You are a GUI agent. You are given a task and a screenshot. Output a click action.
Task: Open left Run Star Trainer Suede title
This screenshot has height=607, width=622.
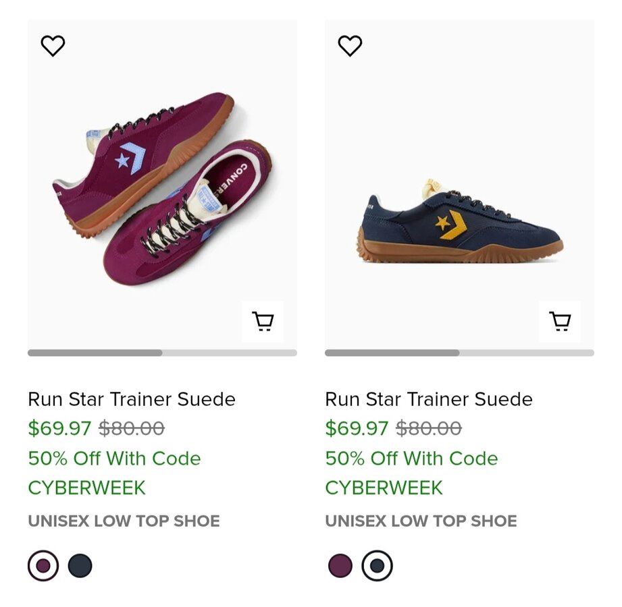coord(132,399)
